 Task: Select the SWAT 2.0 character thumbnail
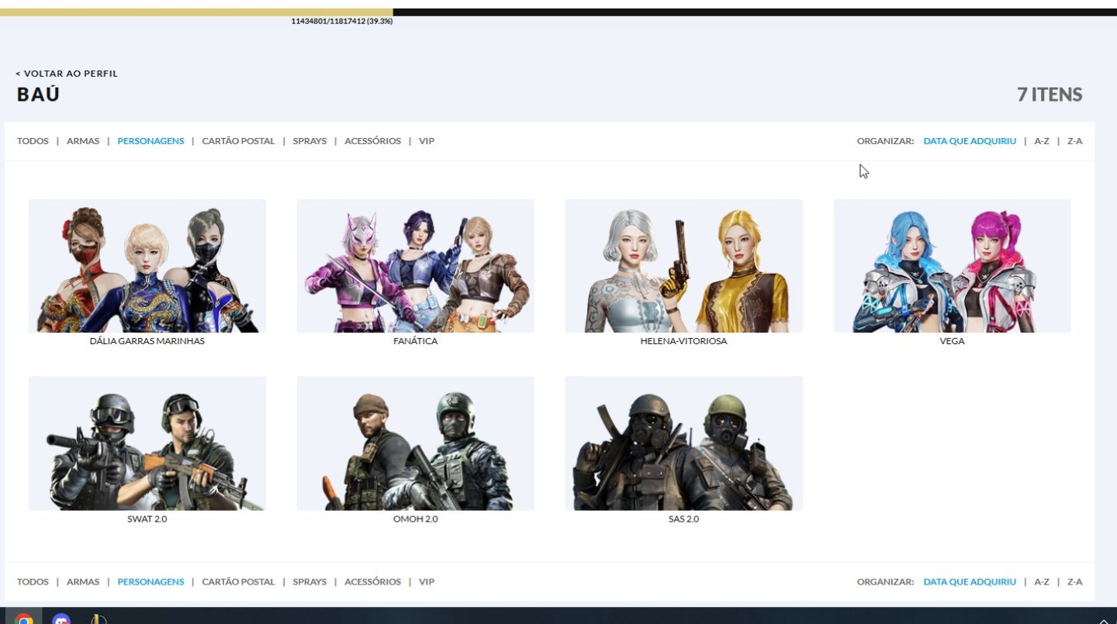pyautogui.click(x=147, y=443)
